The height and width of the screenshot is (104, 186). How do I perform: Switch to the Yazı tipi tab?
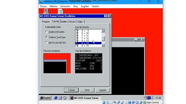(x=56, y=21)
